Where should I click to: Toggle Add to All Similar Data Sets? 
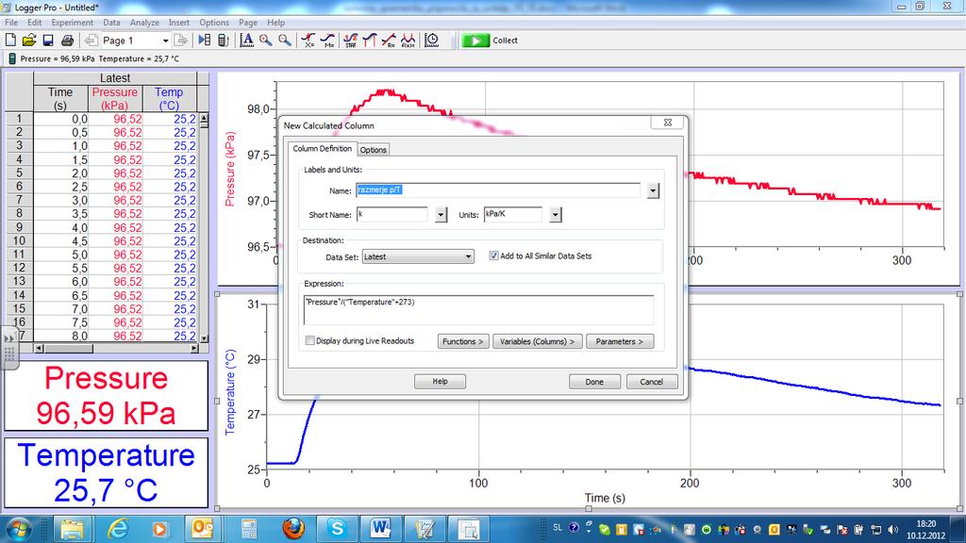(x=493, y=255)
